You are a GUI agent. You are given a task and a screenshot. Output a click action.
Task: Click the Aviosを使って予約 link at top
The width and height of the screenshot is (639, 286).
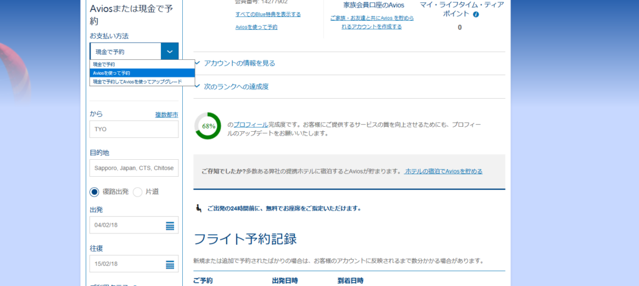256,27
